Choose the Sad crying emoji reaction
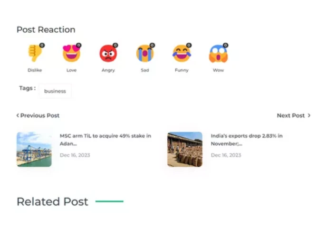327x237 pixels. [x=144, y=54]
